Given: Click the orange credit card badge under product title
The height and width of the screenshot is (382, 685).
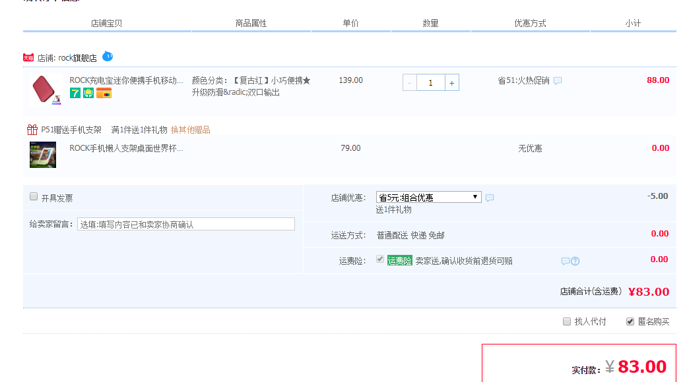Looking at the screenshot, I should tap(104, 93).
